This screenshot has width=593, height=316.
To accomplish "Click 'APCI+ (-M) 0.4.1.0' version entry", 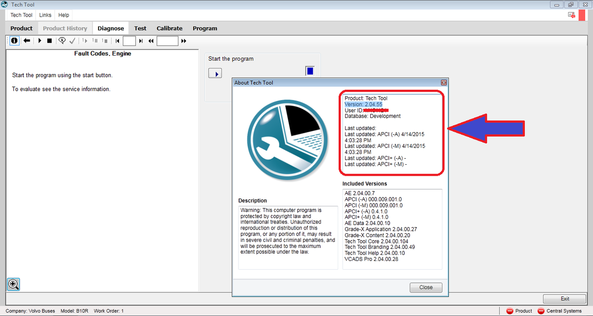I will 366,217.
